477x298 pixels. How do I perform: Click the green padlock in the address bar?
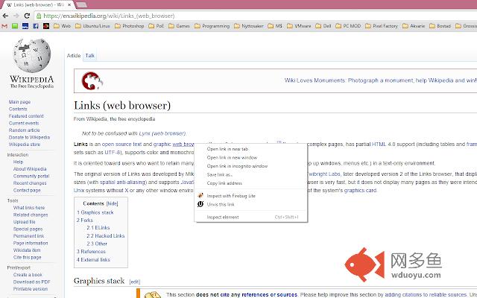[39, 16]
